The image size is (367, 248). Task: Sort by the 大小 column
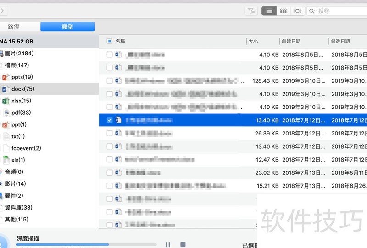tap(253, 41)
